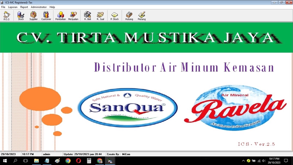Open the File menu
The width and height of the screenshot is (293, 165).
tap(3, 7)
